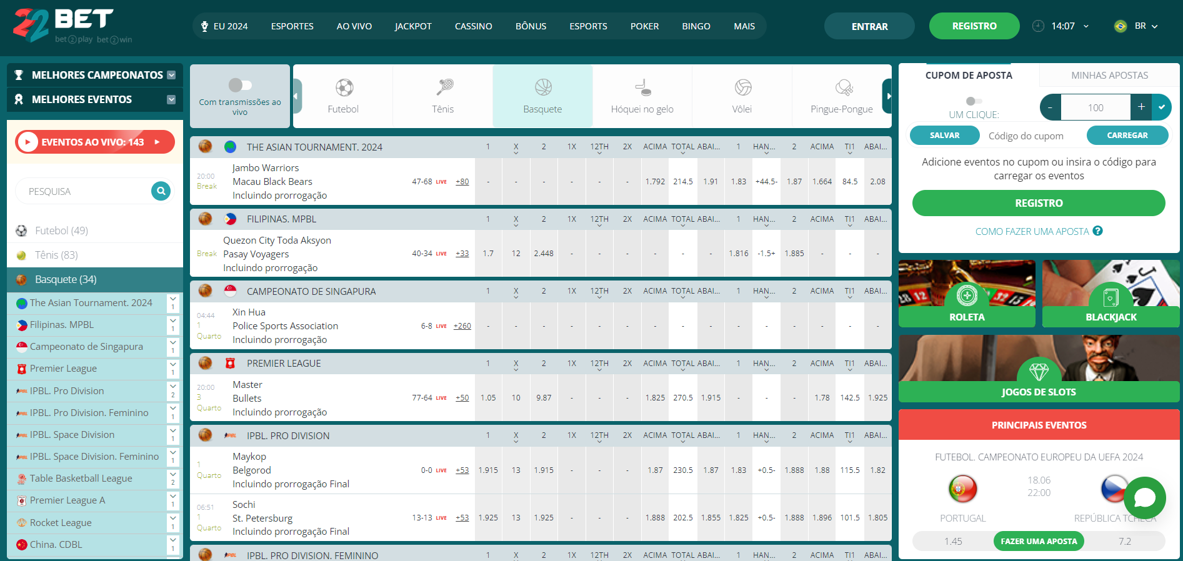The width and height of the screenshot is (1183, 561).
Task: Expand IPBL. Pro Division sidebar league
Action: click(173, 391)
